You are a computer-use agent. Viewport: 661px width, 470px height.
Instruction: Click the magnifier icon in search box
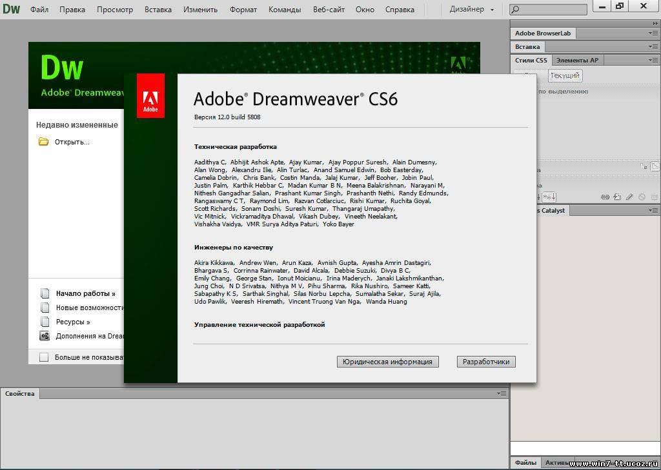click(x=515, y=9)
